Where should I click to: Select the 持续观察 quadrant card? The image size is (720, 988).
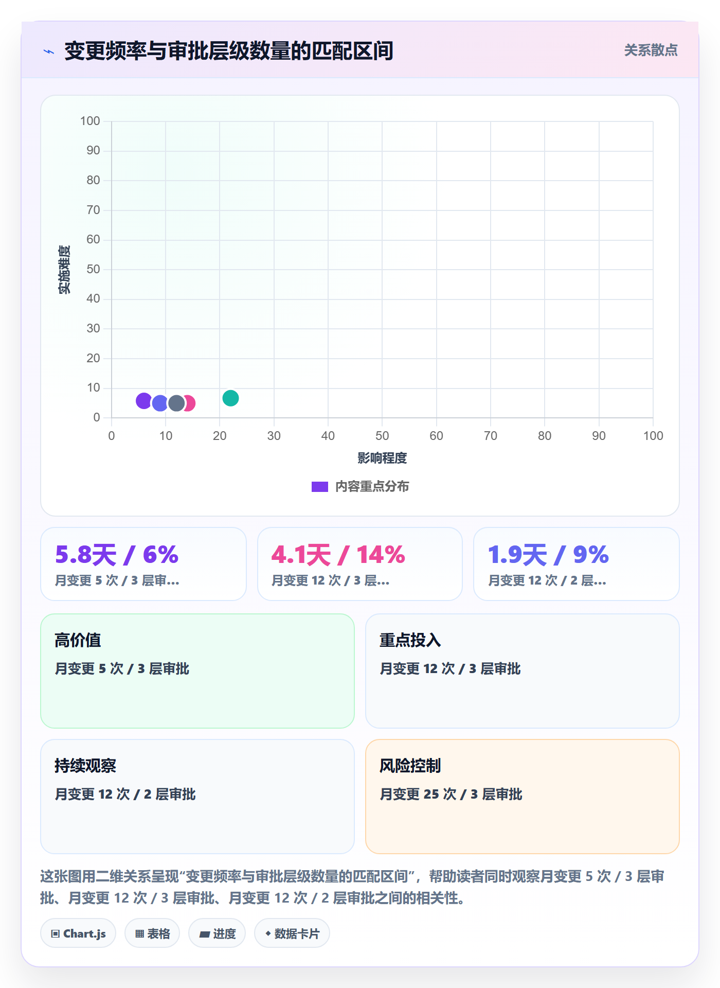pos(197,797)
